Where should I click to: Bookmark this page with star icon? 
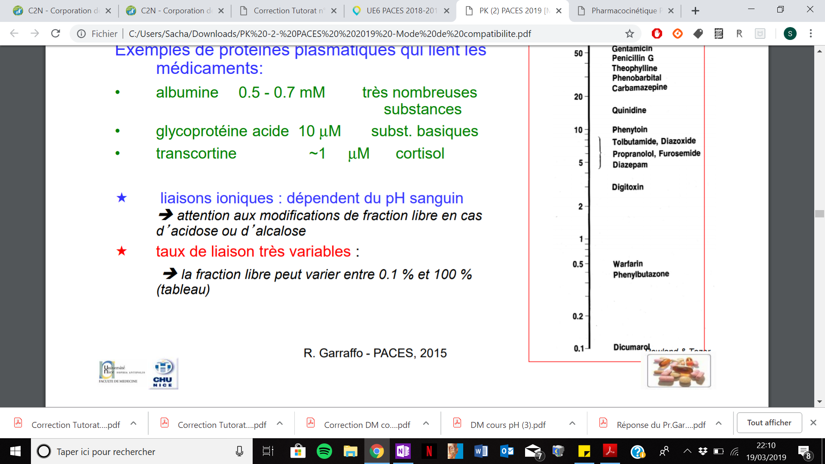[x=629, y=34]
